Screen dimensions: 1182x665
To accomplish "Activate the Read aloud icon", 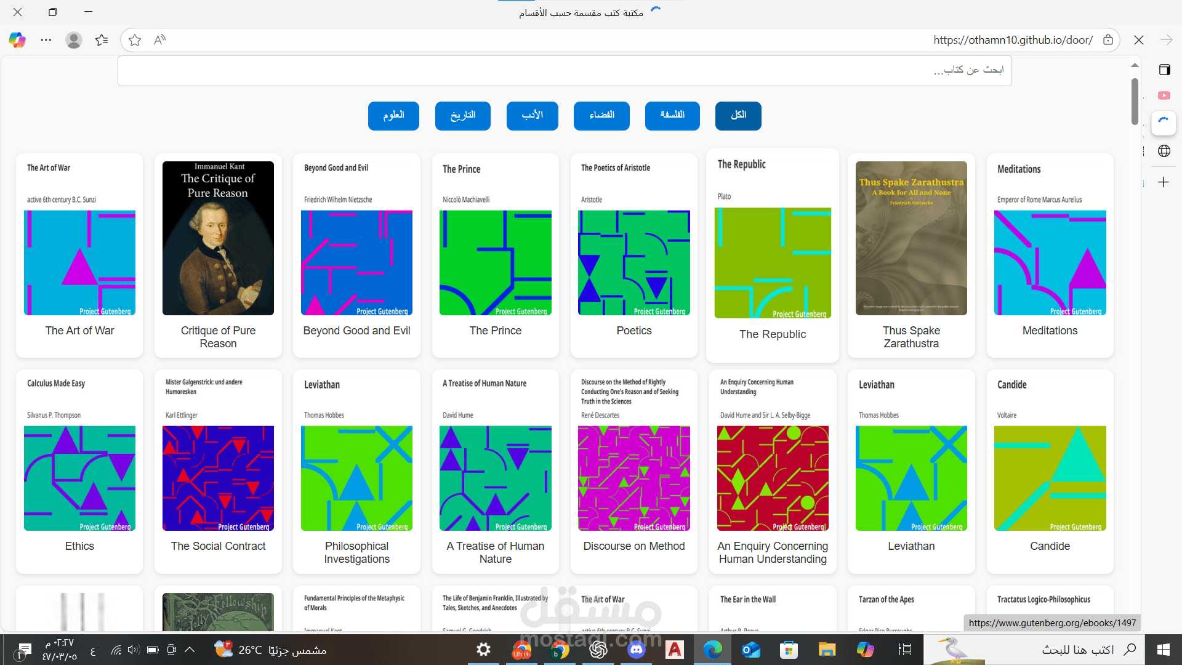I will point(160,40).
